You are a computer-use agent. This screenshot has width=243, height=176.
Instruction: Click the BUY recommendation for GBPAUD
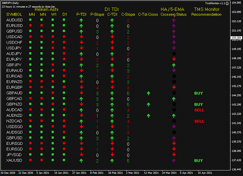pos(199,93)
